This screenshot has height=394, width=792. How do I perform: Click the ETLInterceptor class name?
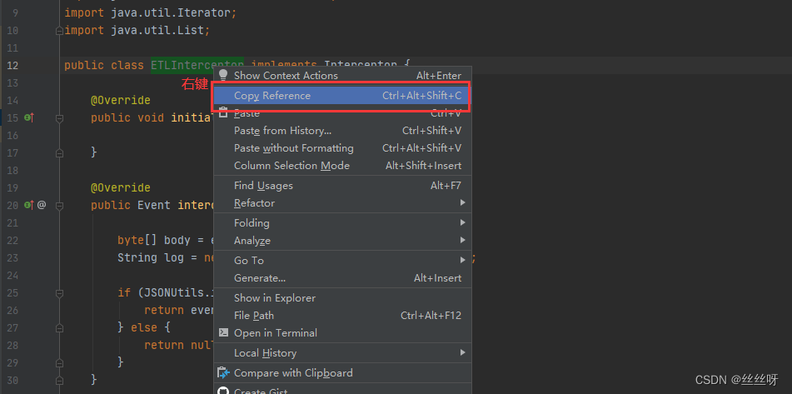tap(197, 65)
